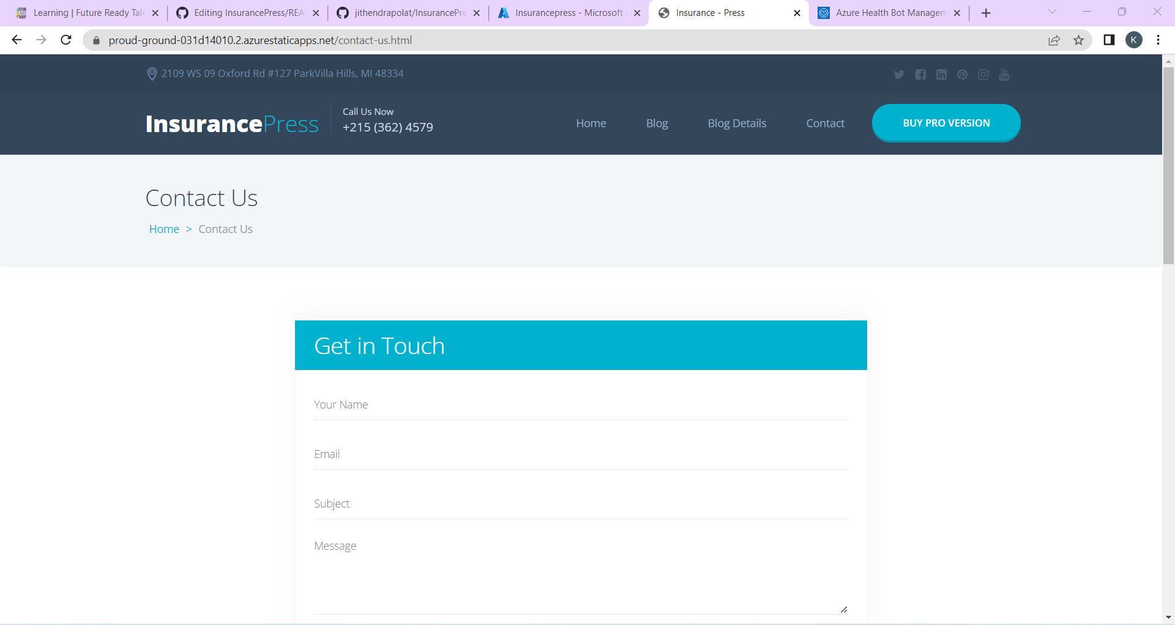Open the Facebook social icon
The image size is (1175, 625).
coord(920,75)
